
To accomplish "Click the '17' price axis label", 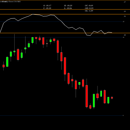I will click(125, 2).
